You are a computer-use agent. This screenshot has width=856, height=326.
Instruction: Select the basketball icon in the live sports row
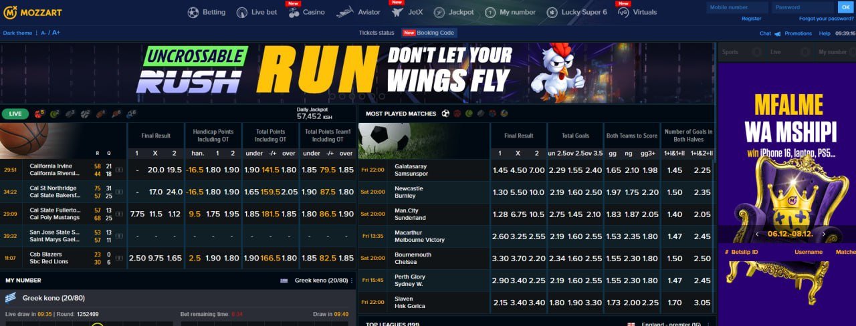pos(39,114)
